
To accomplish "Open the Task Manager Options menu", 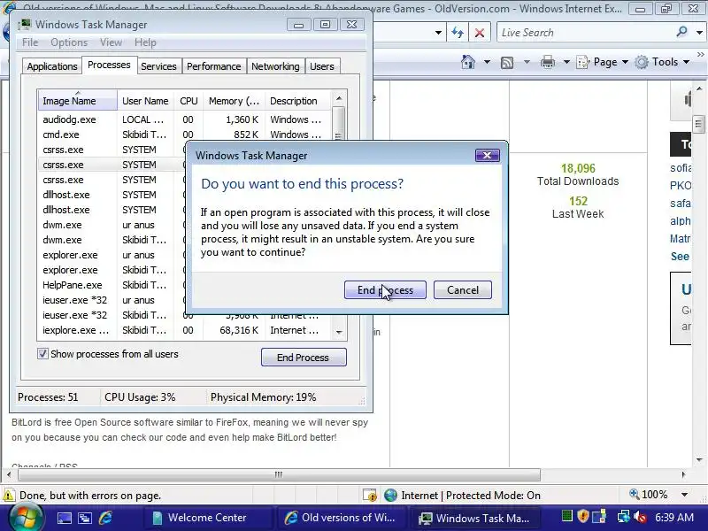I will [69, 42].
